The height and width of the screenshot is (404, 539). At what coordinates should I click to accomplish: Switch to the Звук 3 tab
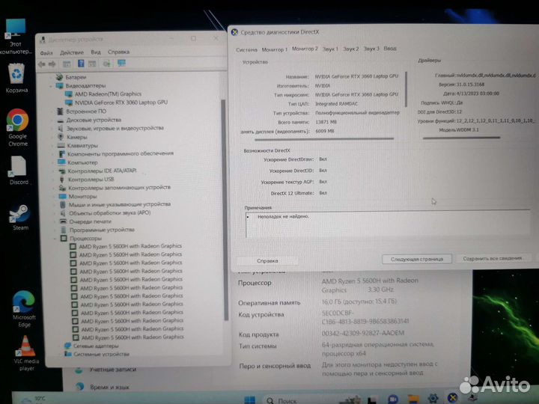tap(371, 49)
